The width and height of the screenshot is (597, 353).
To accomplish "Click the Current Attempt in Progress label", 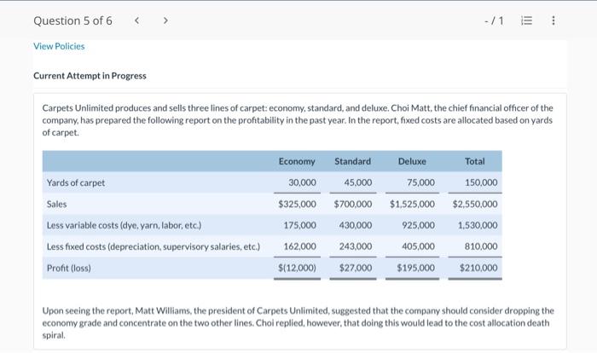I will pos(90,76).
